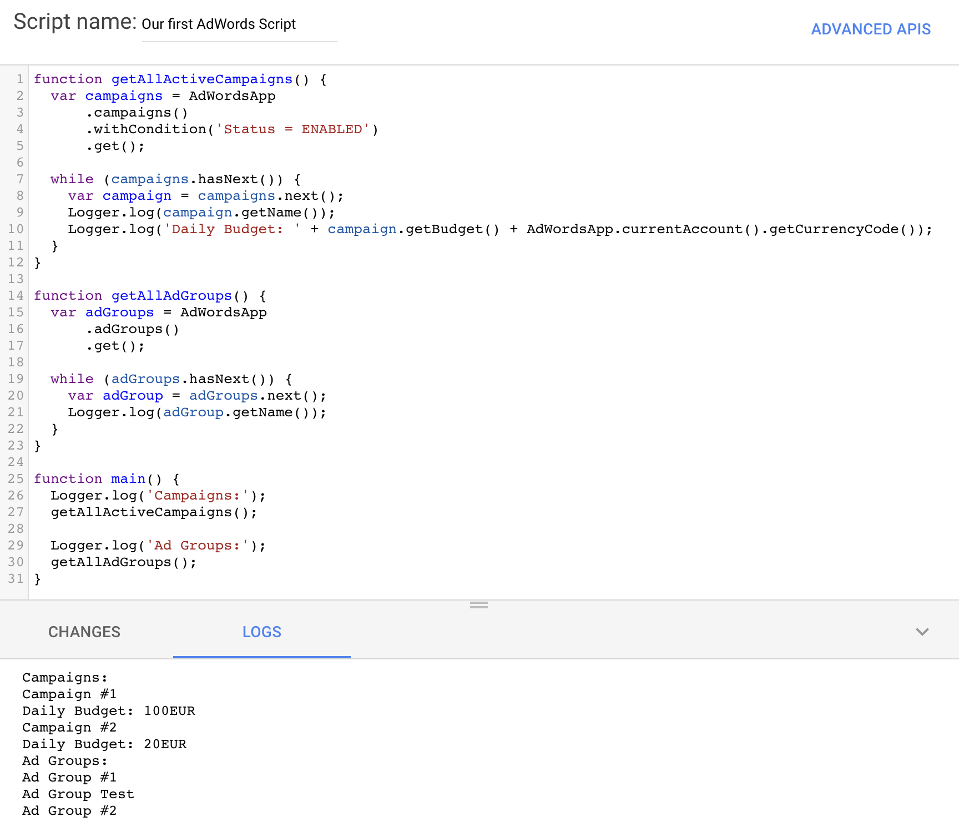
Task: Select the LOGS tab
Action: click(x=261, y=632)
